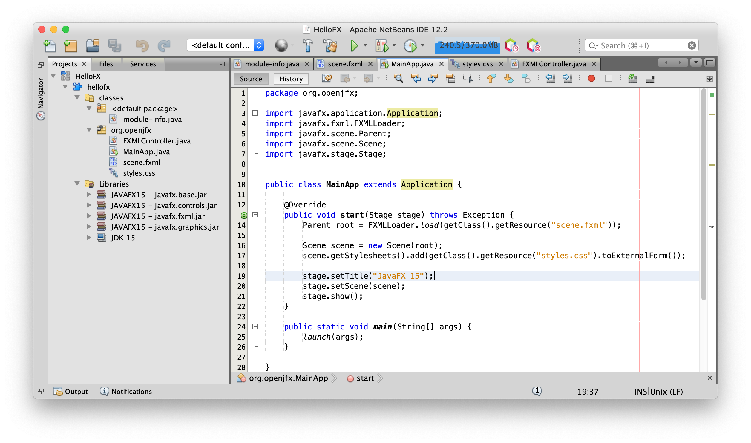The height and width of the screenshot is (443, 751).
Task: Switch to the styles.css editor tab
Action: 477,64
